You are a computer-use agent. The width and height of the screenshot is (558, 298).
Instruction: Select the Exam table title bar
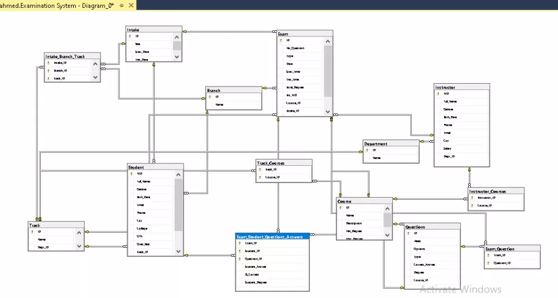(305, 34)
